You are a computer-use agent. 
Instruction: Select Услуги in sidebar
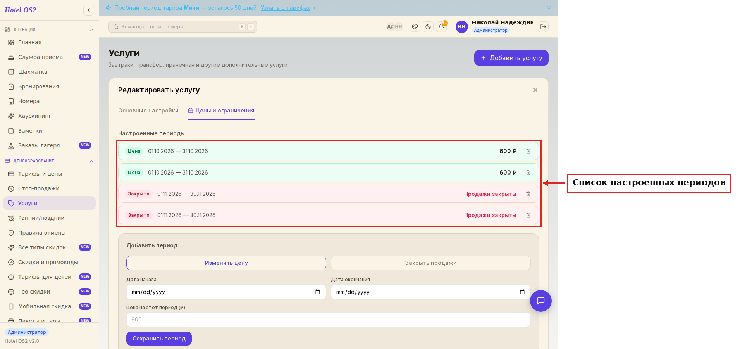49,203
